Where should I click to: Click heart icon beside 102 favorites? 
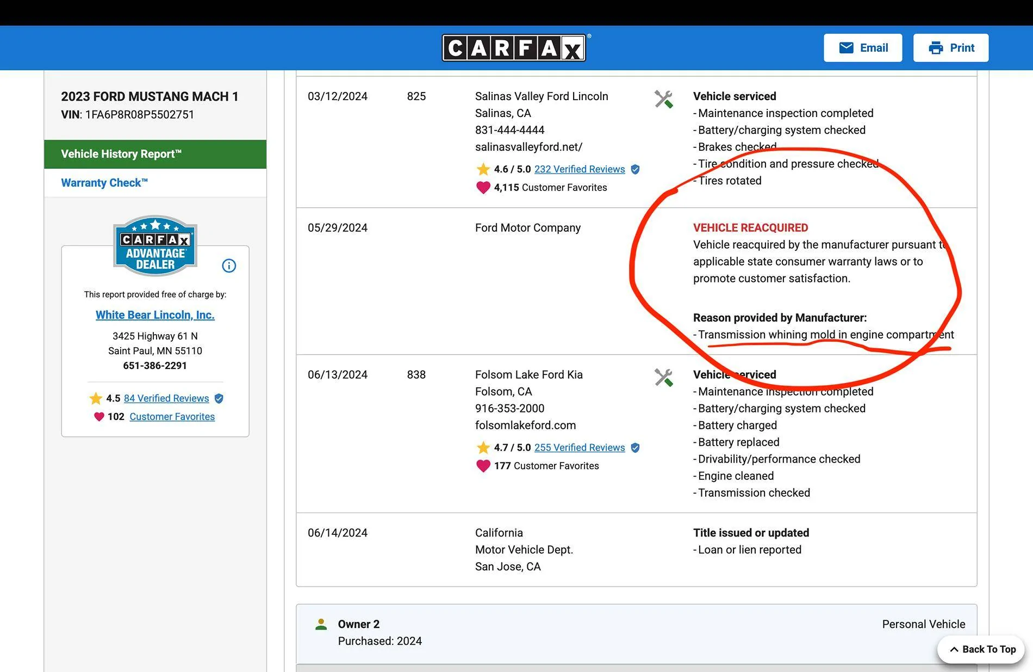pyautogui.click(x=99, y=417)
